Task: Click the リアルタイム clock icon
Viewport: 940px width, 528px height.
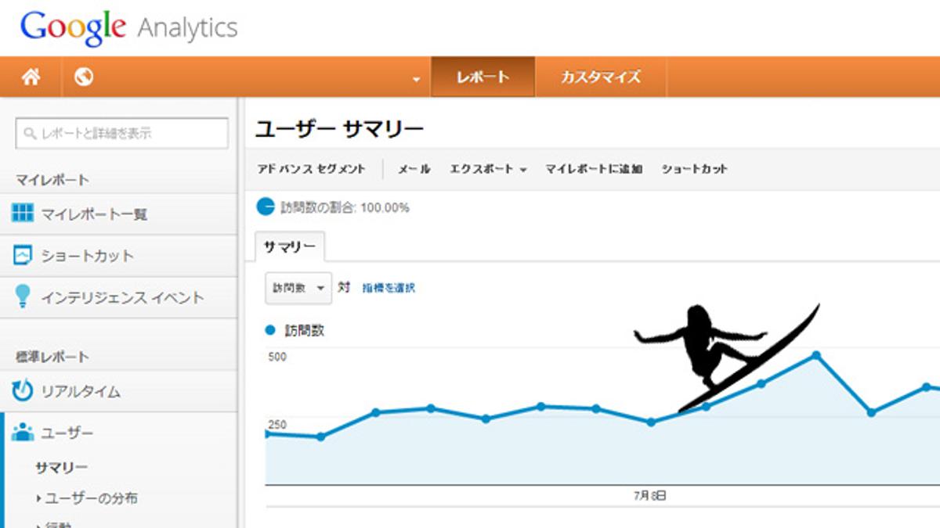Action: tap(23, 390)
